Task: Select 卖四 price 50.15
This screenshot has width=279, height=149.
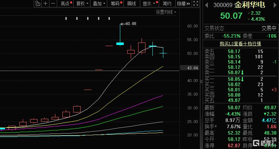Action: tap(234, 57)
